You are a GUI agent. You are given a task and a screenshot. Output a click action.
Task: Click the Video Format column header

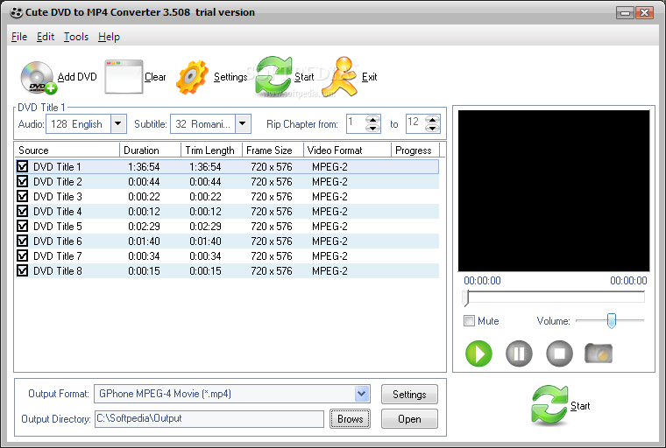(347, 150)
